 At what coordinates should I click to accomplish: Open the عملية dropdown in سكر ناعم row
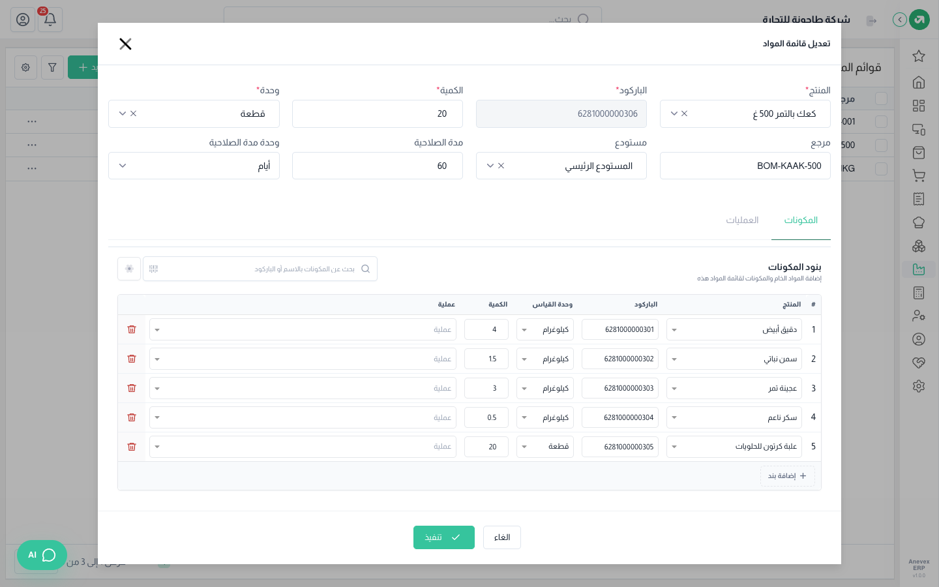303,417
